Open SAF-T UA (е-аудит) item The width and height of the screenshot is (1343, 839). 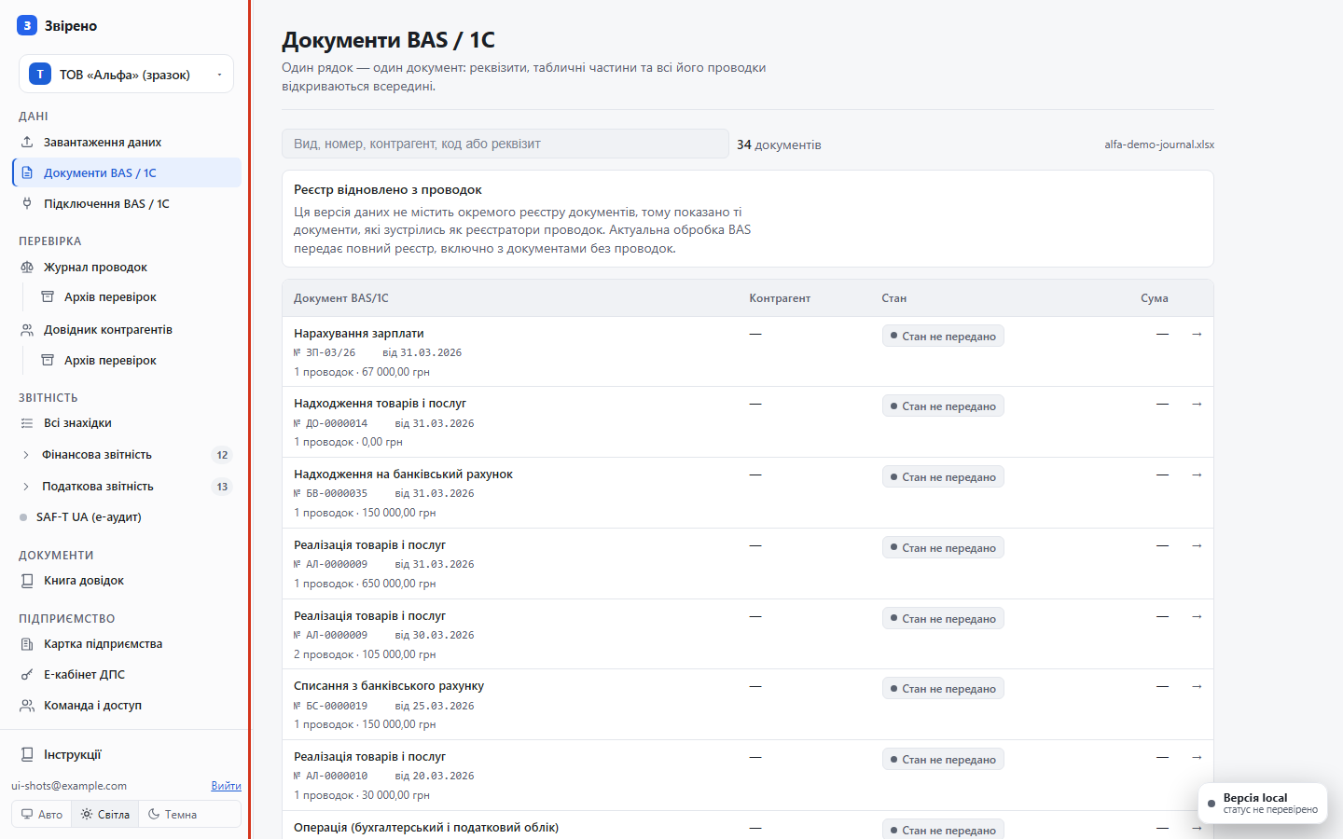pyautogui.click(x=127, y=517)
